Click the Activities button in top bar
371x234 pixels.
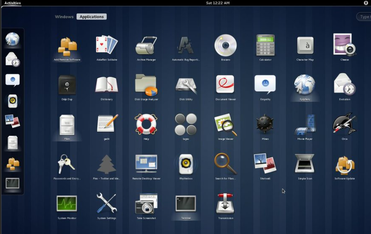point(12,3)
